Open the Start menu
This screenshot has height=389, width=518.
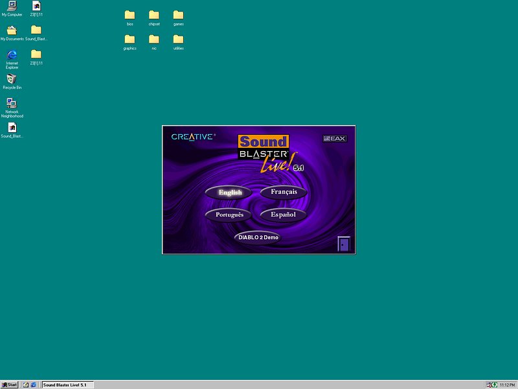pyautogui.click(x=10, y=384)
